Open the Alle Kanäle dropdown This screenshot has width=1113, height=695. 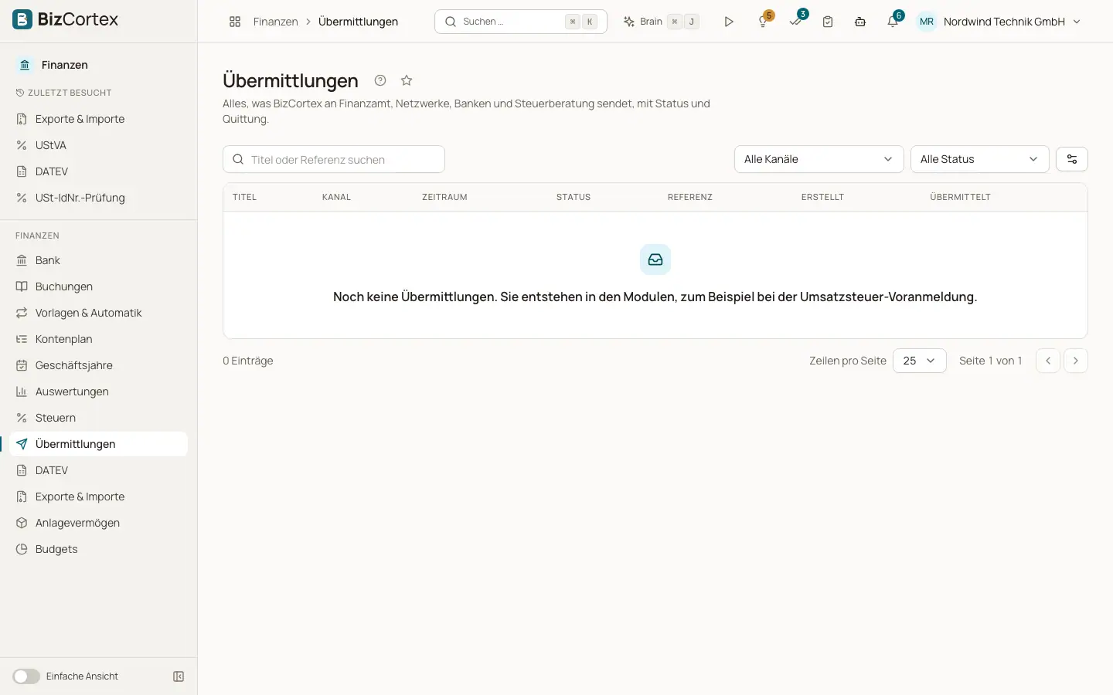click(819, 159)
